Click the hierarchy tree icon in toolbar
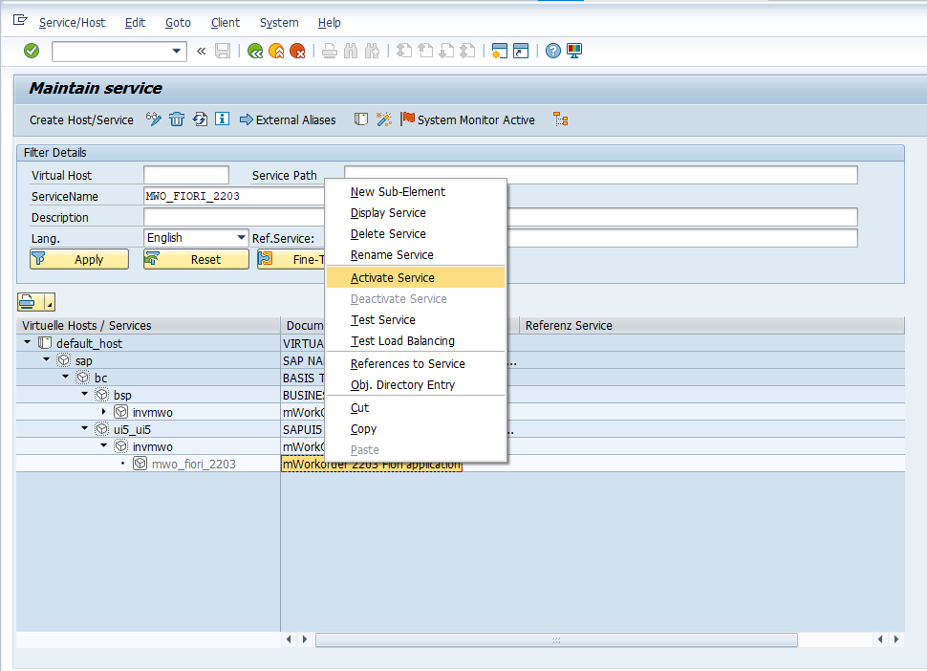The image size is (927, 671). click(x=561, y=119)
